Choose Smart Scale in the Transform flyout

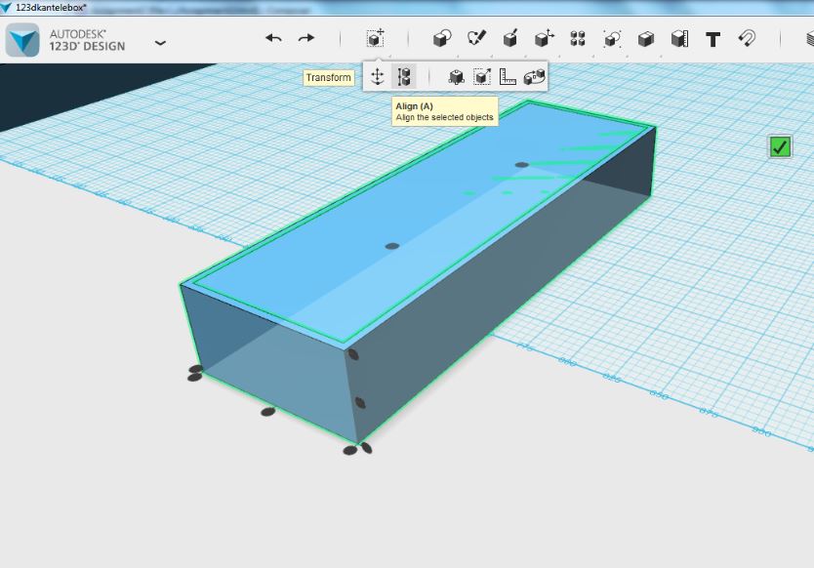457,77
